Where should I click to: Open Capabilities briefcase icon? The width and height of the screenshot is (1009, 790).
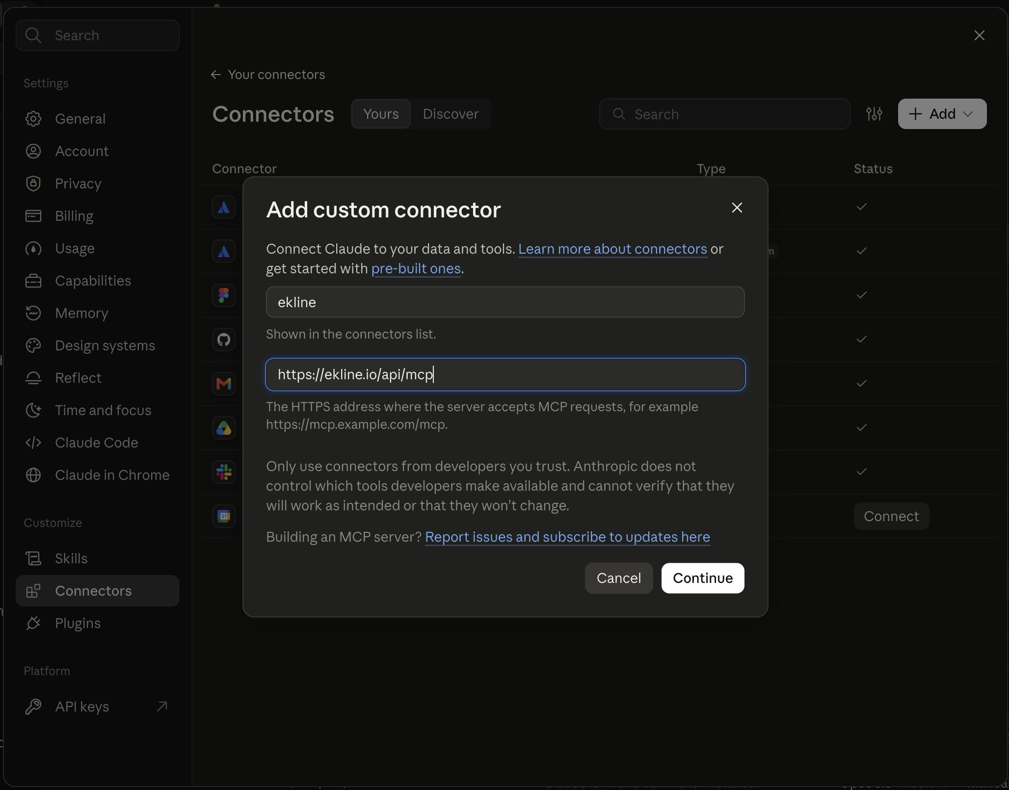click(x=33, y=281)
